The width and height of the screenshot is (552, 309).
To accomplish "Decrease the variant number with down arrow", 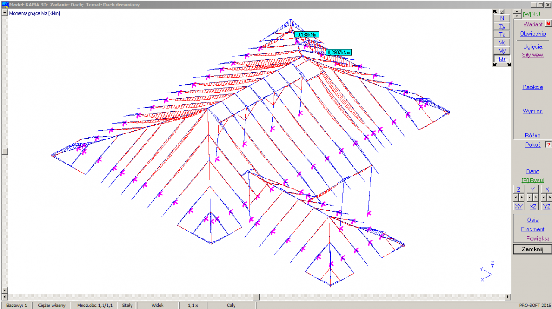I will pyautogui.click(x=517, y=17).
